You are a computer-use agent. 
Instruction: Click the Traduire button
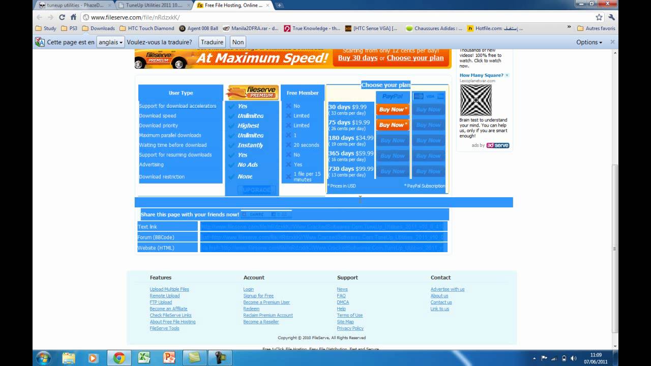click(212, 42)
